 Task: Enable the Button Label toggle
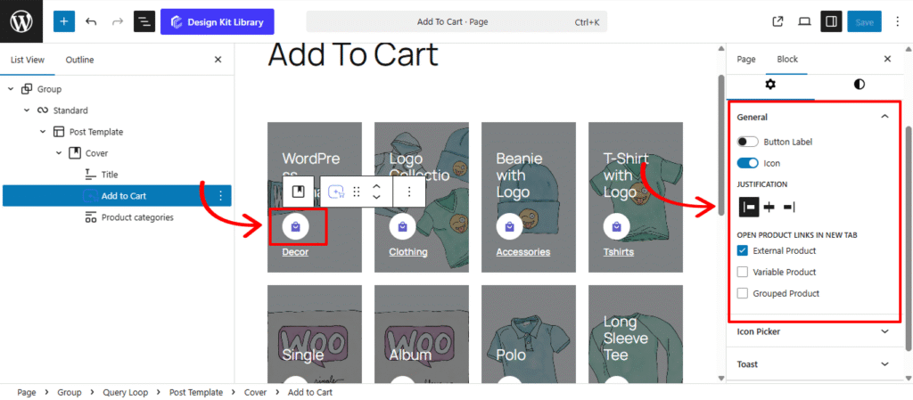click(x=747, y=142)
